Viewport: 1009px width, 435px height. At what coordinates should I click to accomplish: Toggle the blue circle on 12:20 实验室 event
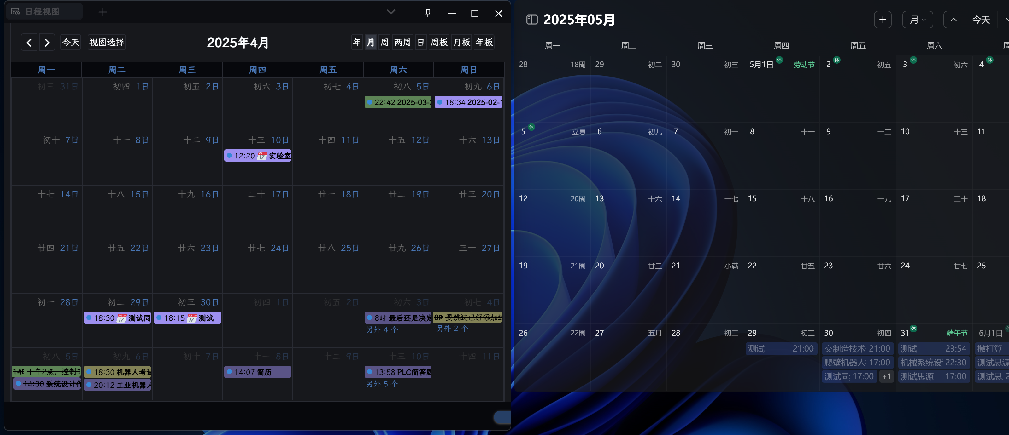click(229, 155)
